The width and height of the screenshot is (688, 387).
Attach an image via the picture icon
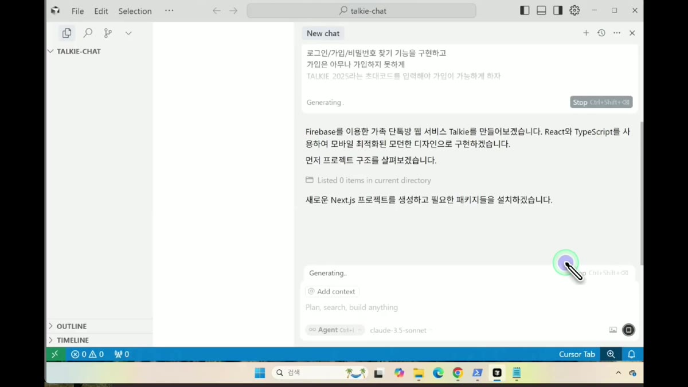coord(613,330)
